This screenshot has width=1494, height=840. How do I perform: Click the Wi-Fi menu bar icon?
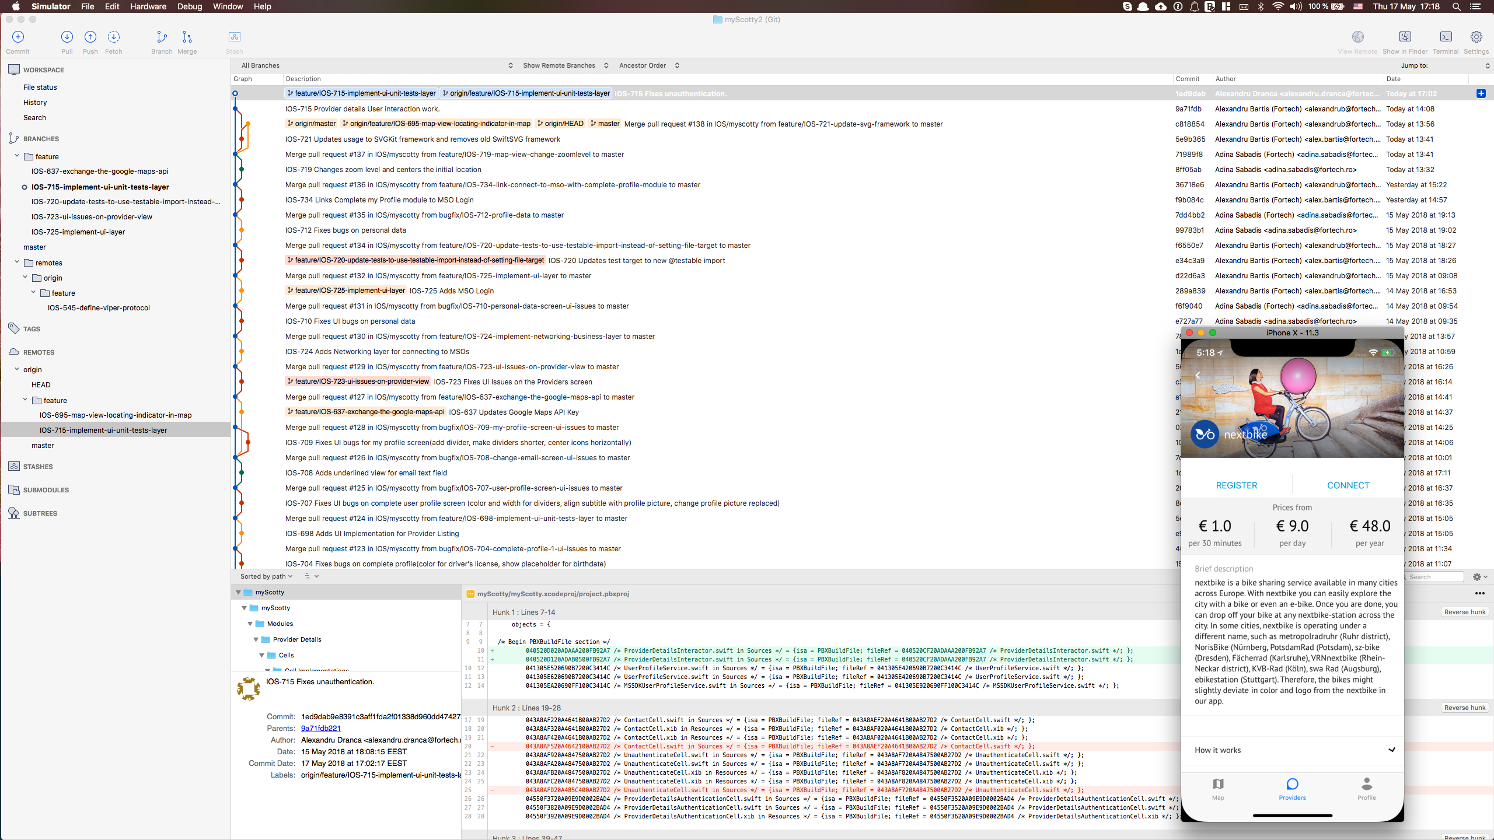click(x=1277, y=6)
